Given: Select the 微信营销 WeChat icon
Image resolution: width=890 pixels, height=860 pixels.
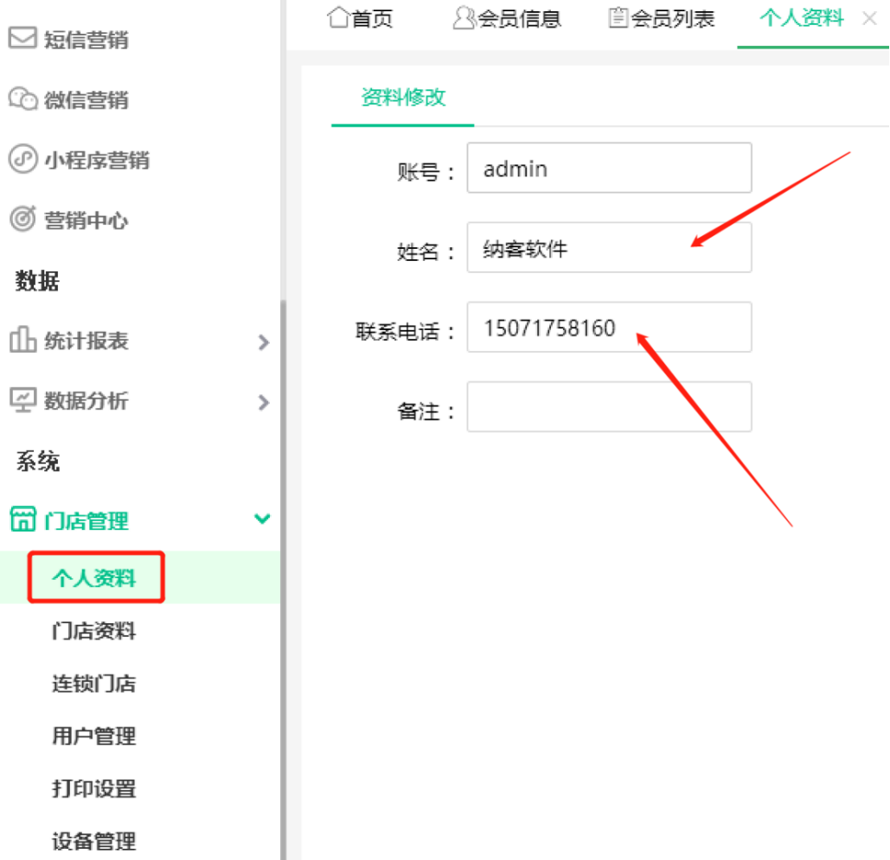Looking at the screenshot, I should 20,99.
